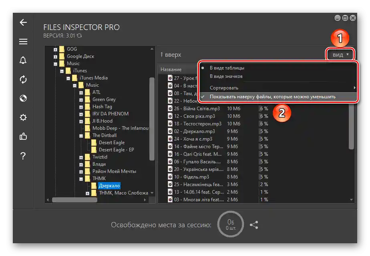Click folder icon of Desert Eagle - EP
Image resolution: width=370 pixels, height=256 pixels.
click(x=94, y=150)
